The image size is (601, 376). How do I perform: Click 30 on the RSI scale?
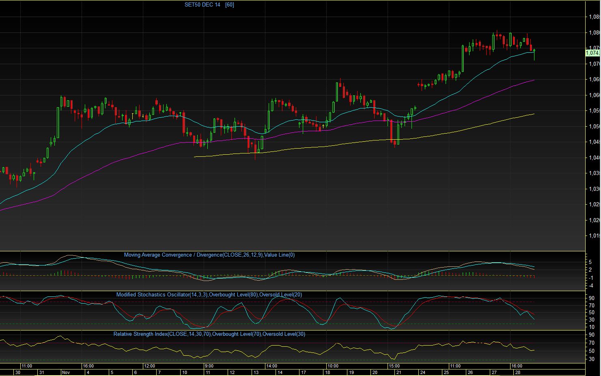(x=592, y=359)
